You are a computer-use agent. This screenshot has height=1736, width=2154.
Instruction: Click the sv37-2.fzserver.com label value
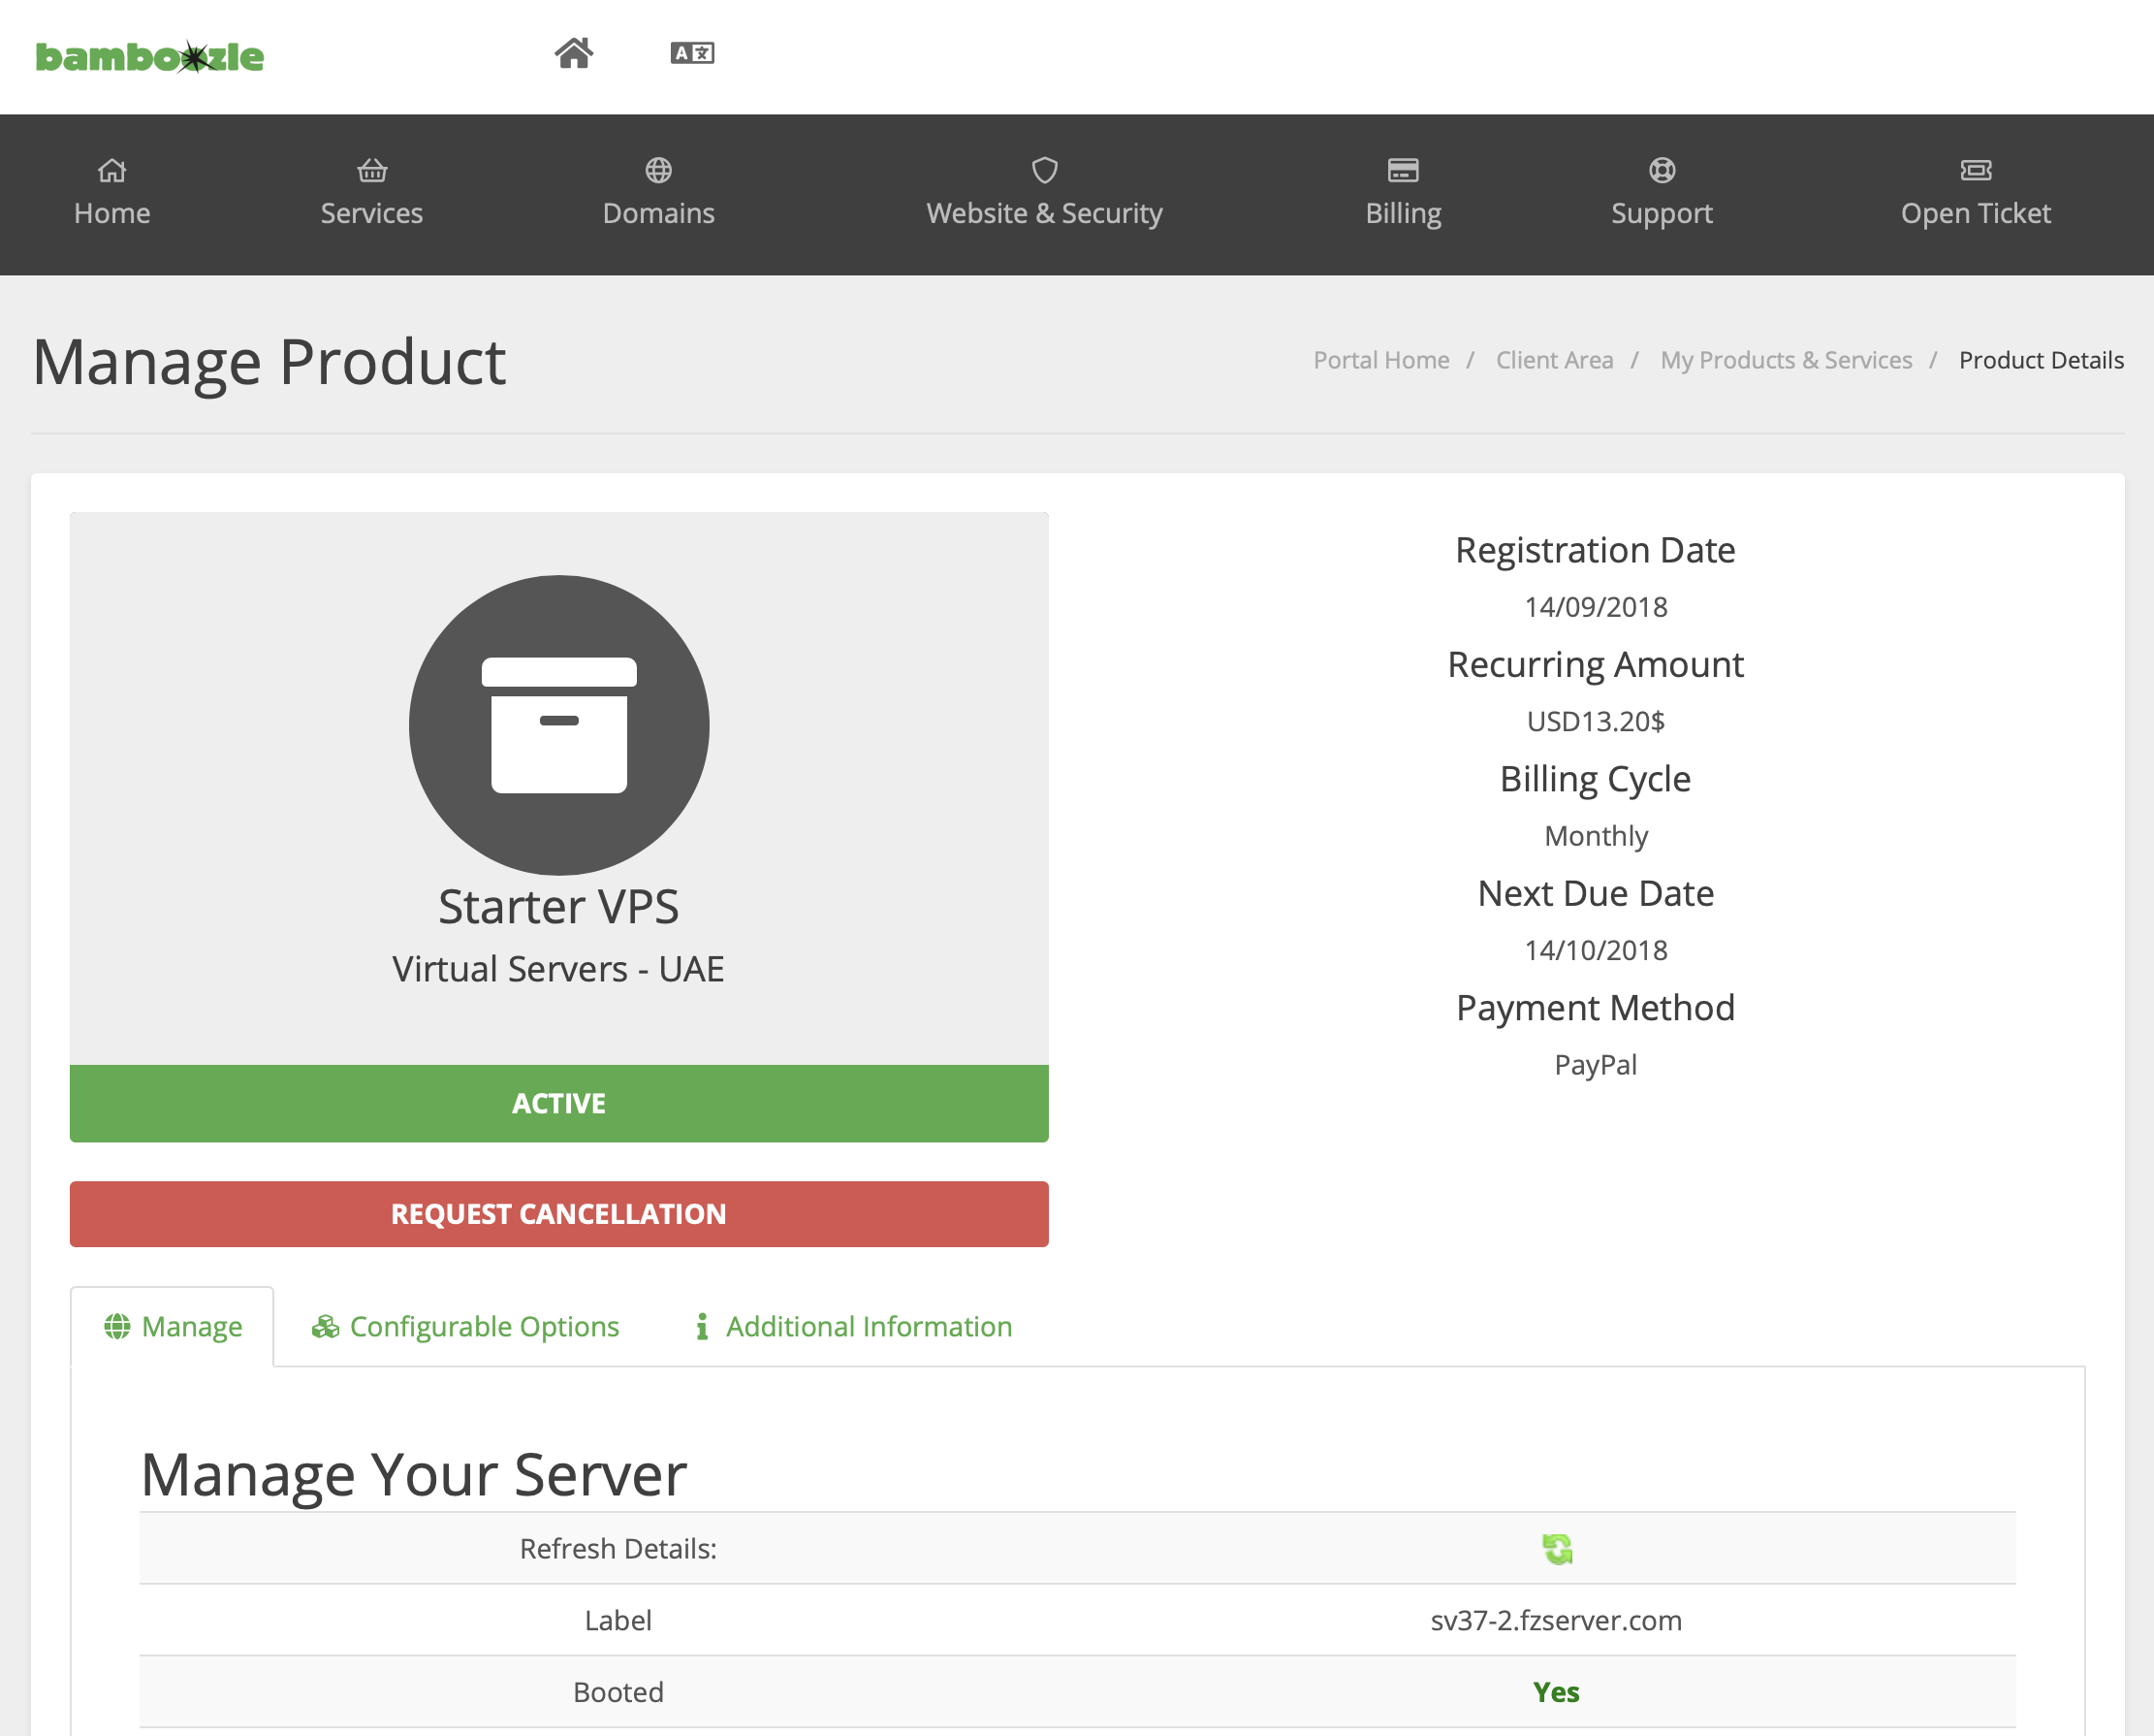point(1556,1620)
